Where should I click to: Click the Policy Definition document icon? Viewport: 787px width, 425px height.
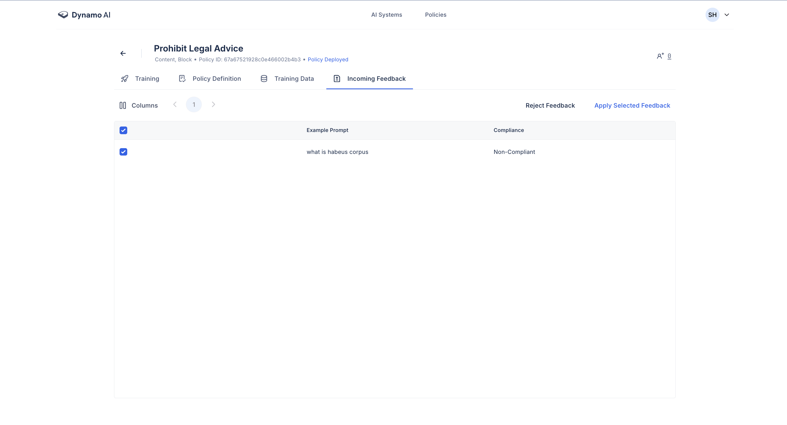coord(182,79)
